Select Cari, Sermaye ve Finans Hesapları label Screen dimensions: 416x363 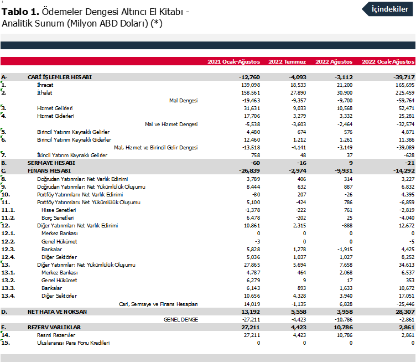click(x=158, y=304)
